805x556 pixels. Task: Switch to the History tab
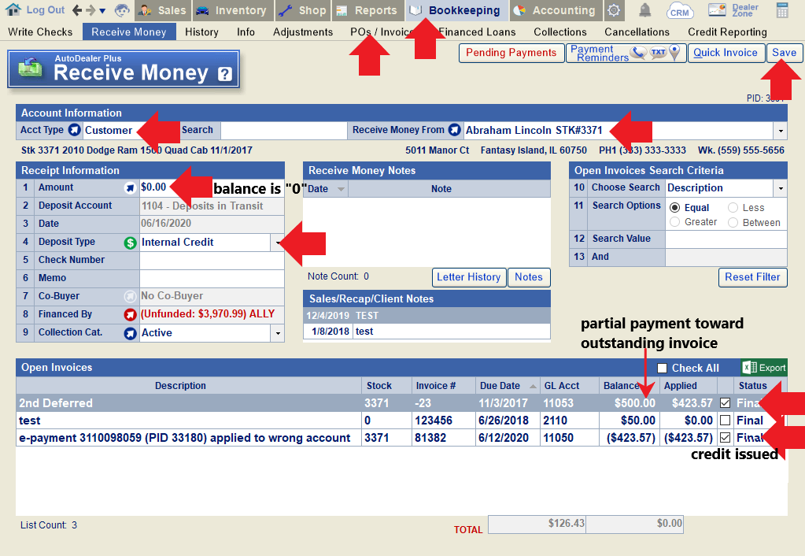click(201, 32)
